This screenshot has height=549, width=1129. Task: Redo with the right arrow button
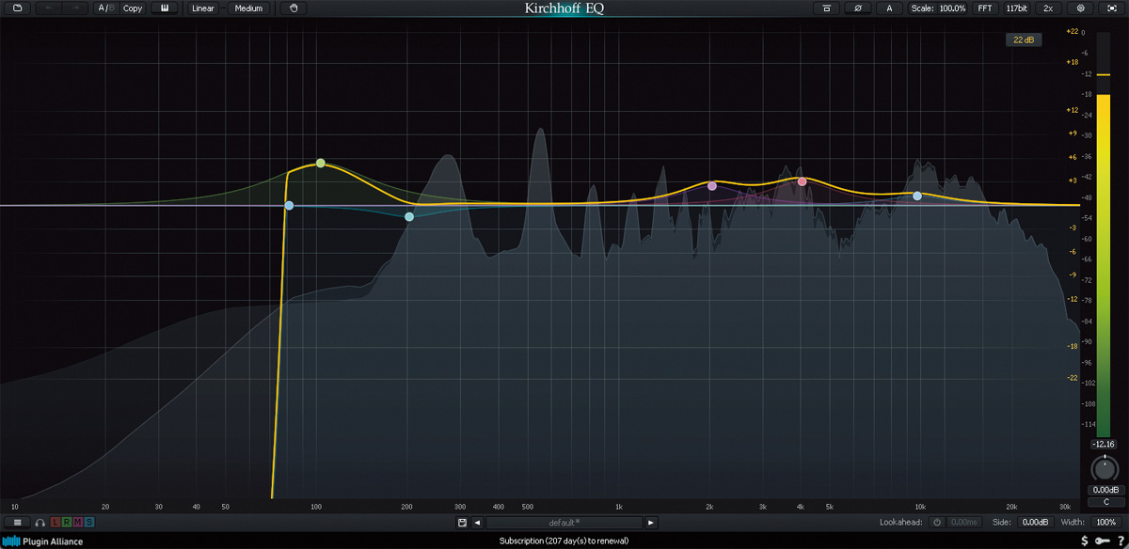[77, 8]
